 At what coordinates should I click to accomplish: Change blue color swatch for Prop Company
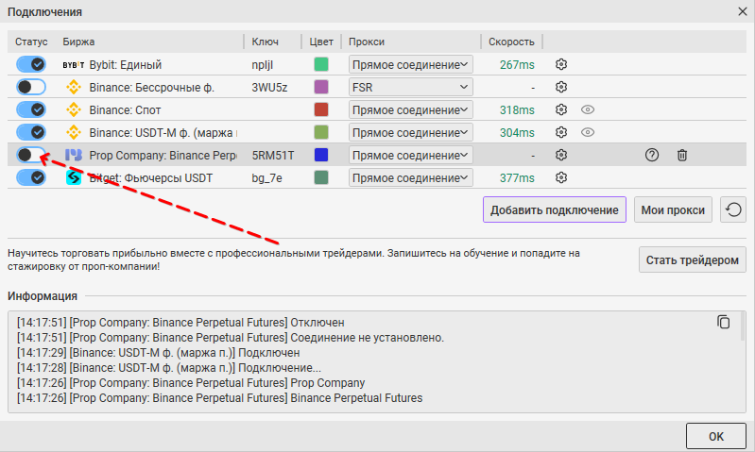pyautogui.click(x=321, y=155)
